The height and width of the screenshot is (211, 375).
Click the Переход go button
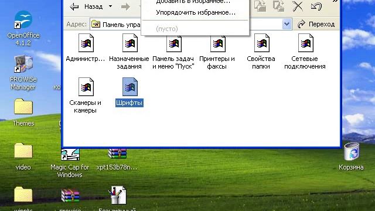pyautogui.click(x=316, y=24)
